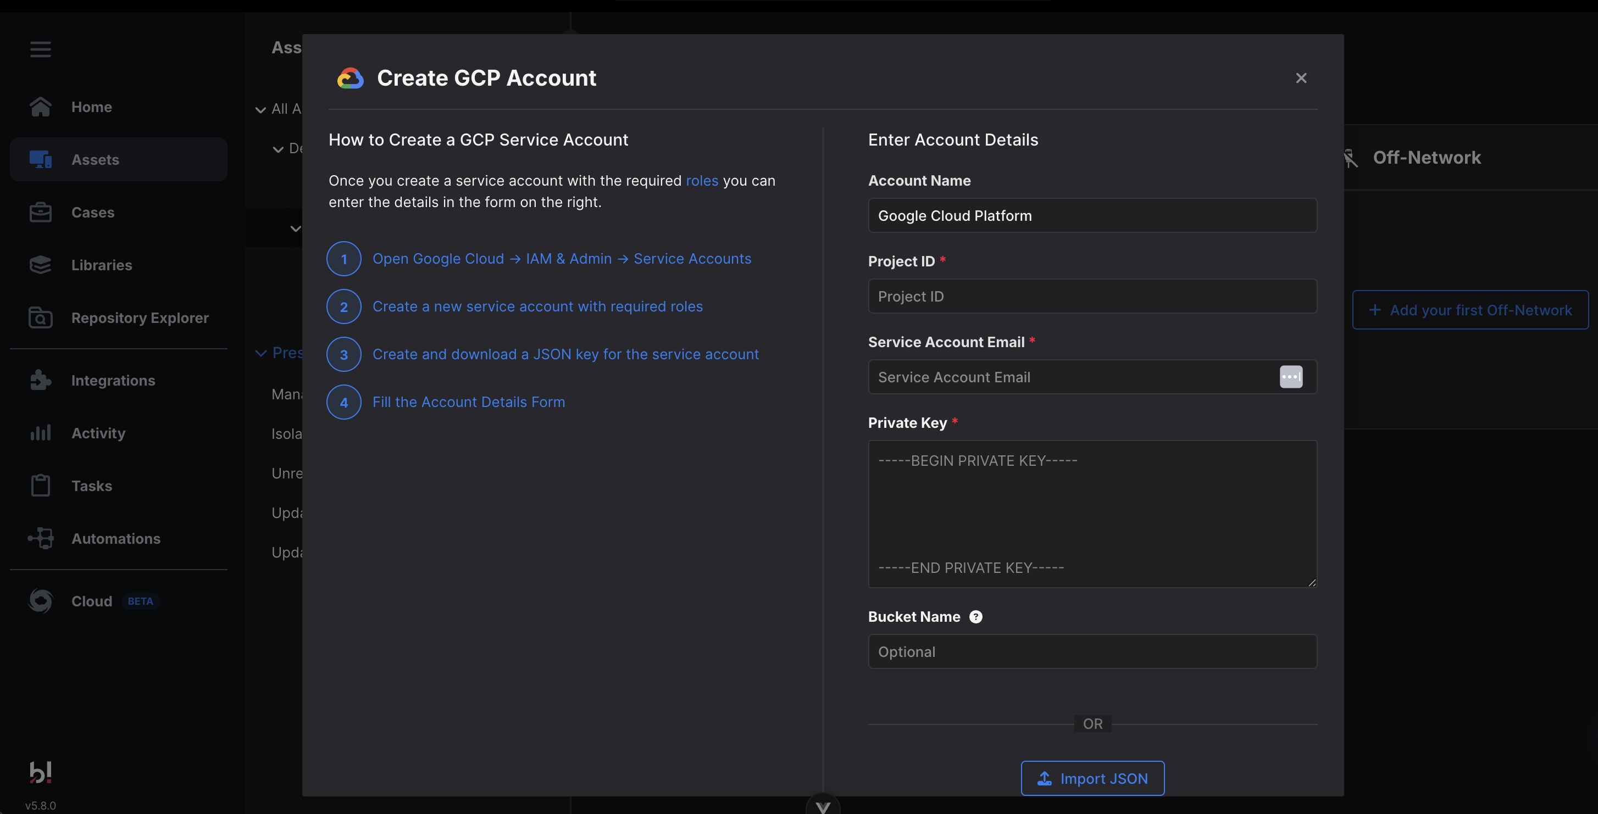The height and width of the screenshot is (814, 1598).
Task: Expand the Presets chevron section
Action: pos(260,353)
